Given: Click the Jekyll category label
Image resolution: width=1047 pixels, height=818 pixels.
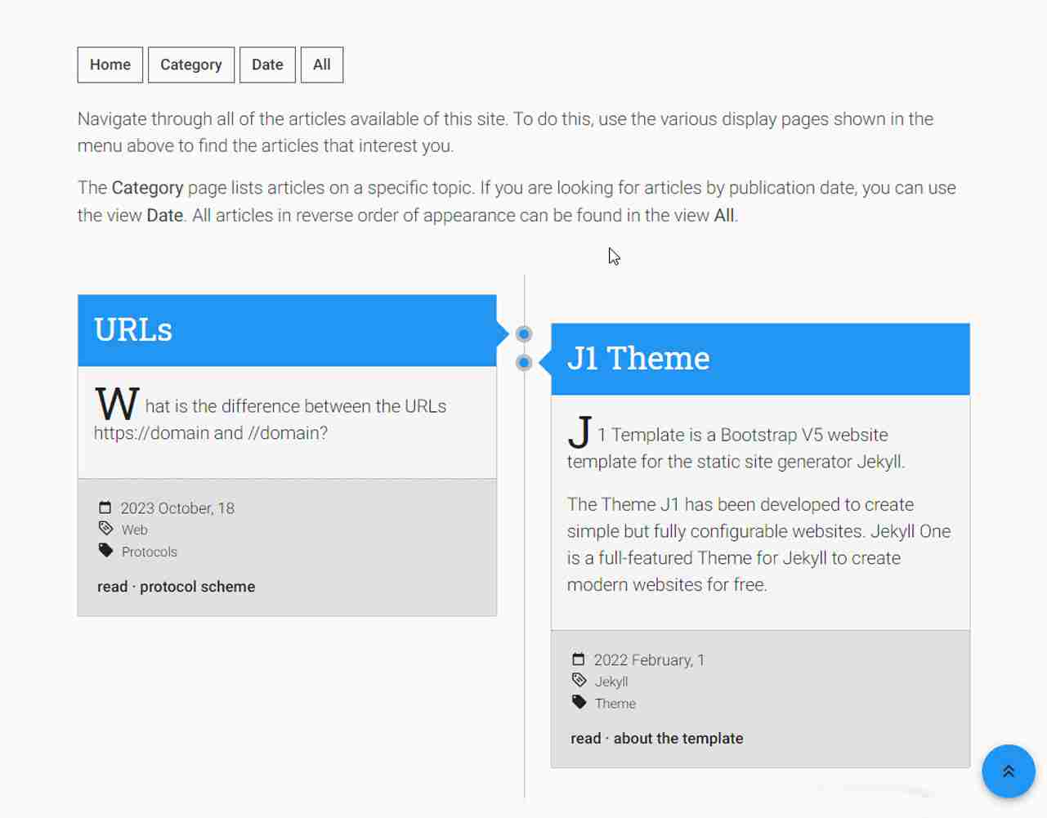Looking at the screenshot, I should (611, 682).
